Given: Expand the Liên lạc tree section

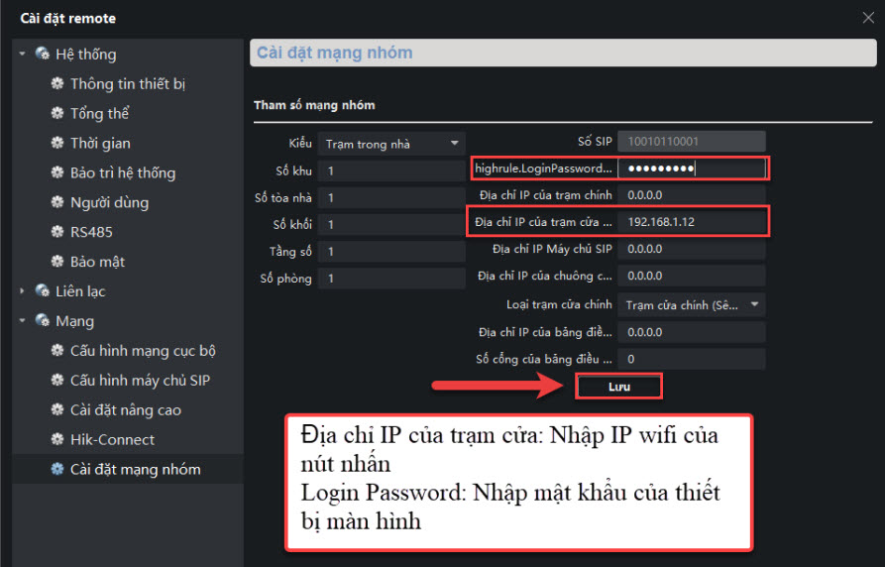Looking at the screenshot, I should pyautogui.click(x=22, y=291).
